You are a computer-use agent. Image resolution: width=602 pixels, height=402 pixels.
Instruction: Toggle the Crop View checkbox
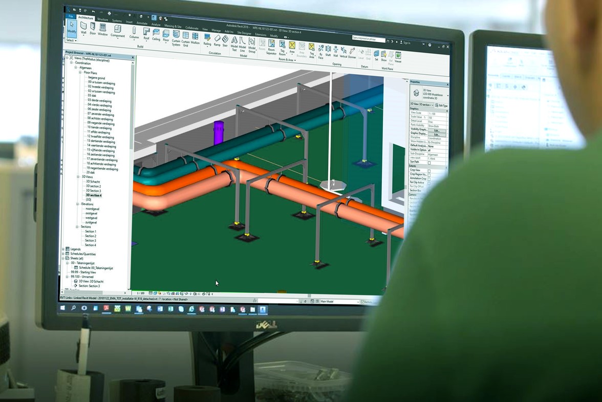[x=429, y=170]
